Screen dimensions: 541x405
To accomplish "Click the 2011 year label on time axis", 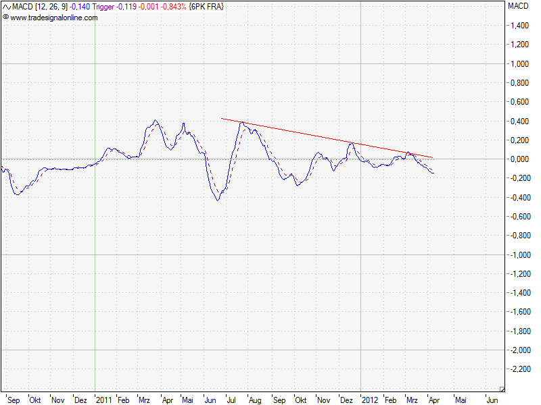I will click(103, 400).
